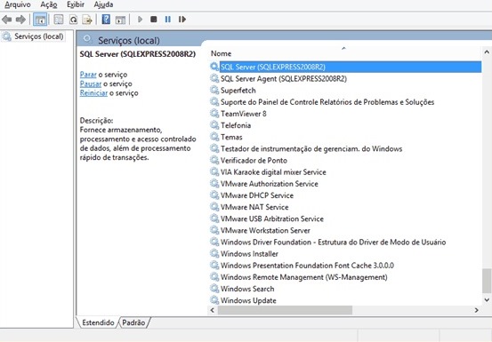Image resolution: width=492 pixels, height=342 pixels.
Task: Click the Export List toolbar icon
Action: [x=87, y=20]
